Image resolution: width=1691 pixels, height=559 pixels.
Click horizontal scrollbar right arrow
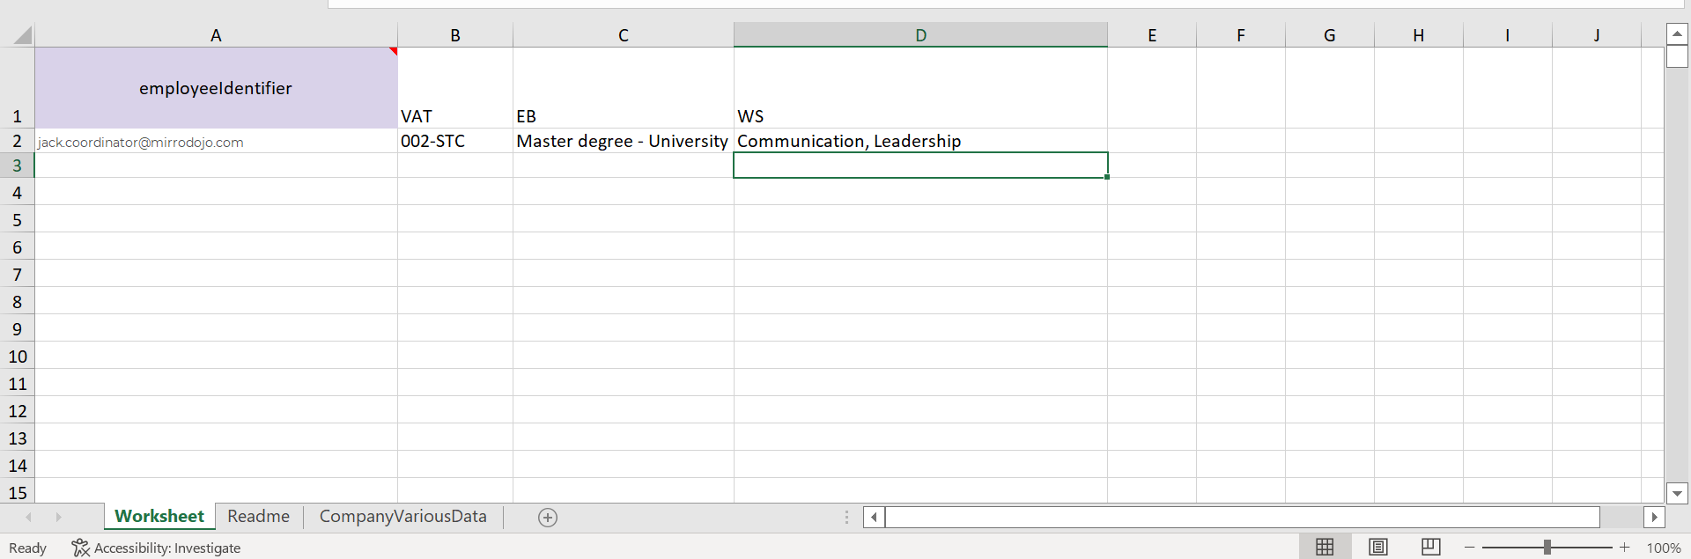(x=1654, y=517)
